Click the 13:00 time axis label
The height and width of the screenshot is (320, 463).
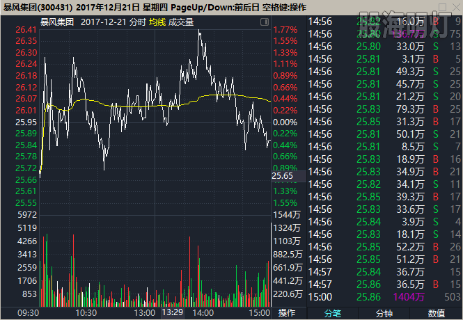[144, 313]
